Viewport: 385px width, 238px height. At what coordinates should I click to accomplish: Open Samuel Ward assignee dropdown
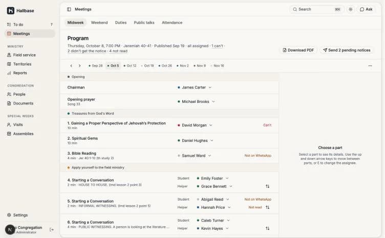coord(194,156)
